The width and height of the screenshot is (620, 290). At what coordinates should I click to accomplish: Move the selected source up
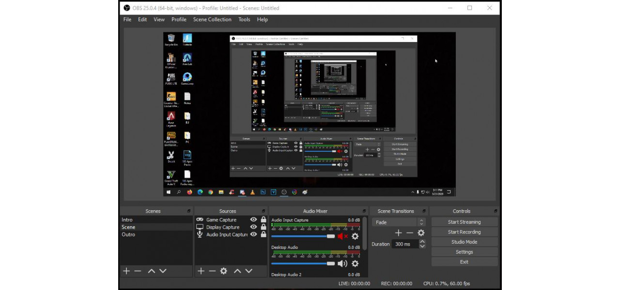[x=237, y=271]
